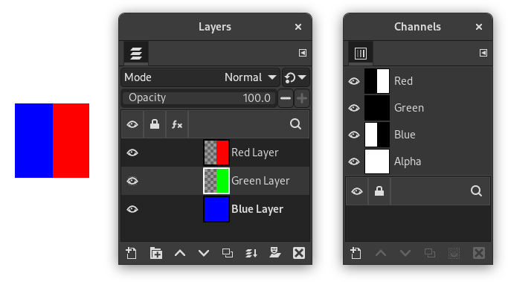Raise the channel with the up arrow
Image resolution: width=508 pixels, height=282 pixels.
[381, 253]
